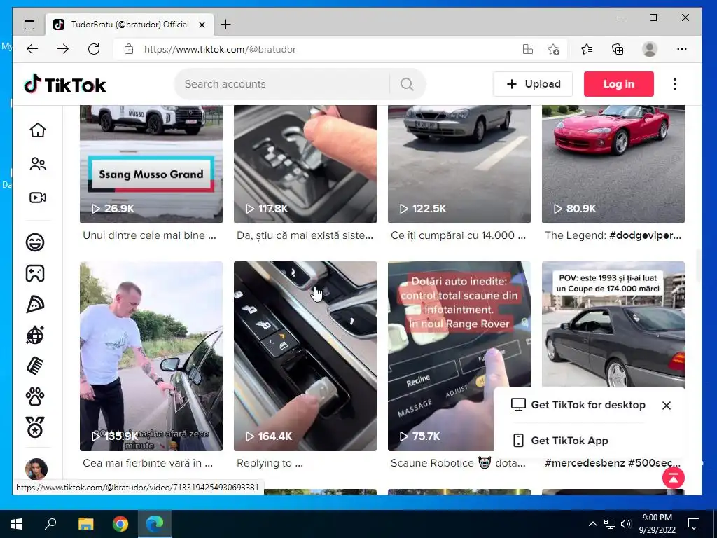717x538 pixels.
Task: Open the 1993 Coupe Mercedes video
Action: click(613, 324)
